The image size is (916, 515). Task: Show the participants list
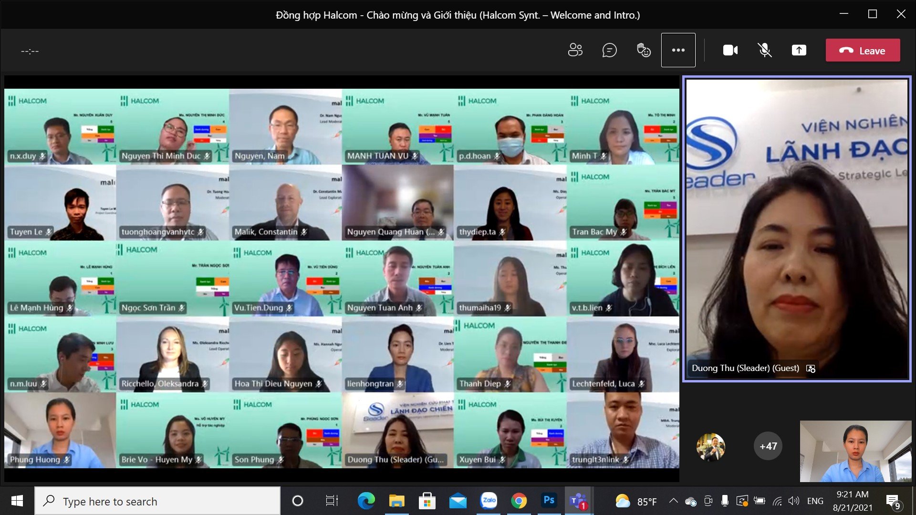(x=575, y=50)
